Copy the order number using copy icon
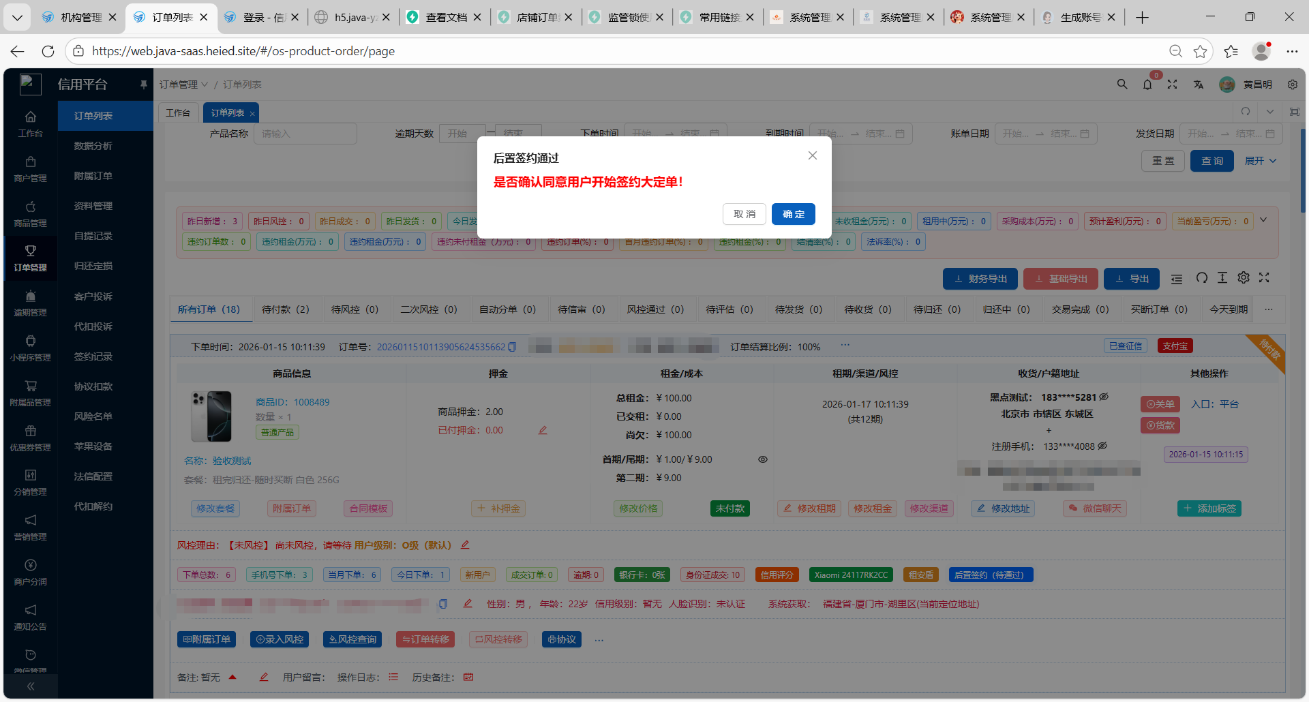 pyautogui.click(x=513, y=347)
